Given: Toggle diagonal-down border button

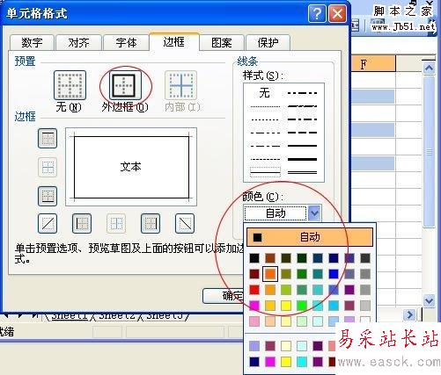Looking at the screenshot, I should coord(185,223).
